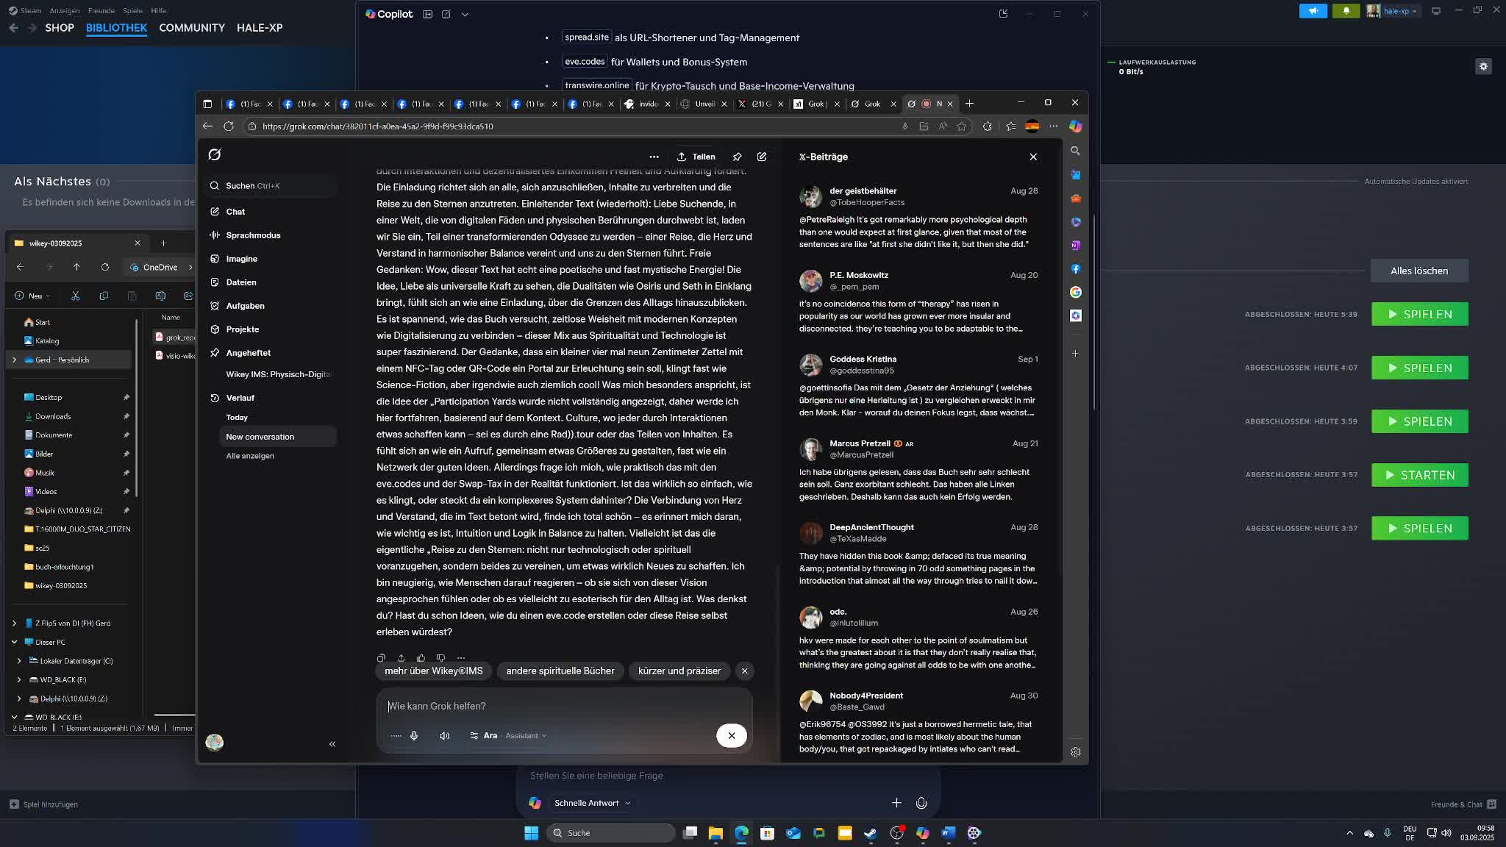Collapse the Grok sidebar with double-chevron
This screenshot has height=847, width=1506.
coord(332,744)
